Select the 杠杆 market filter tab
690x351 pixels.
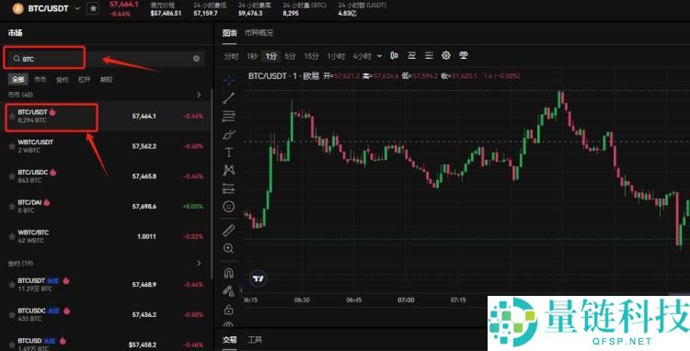(84, 80)
